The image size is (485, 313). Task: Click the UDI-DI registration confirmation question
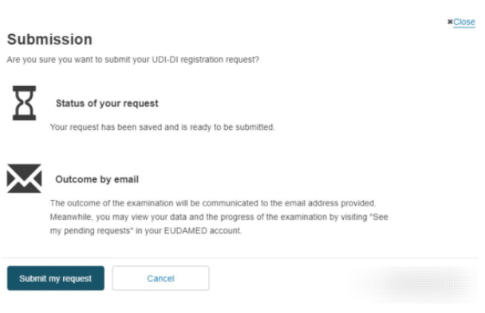click(133, 59)
